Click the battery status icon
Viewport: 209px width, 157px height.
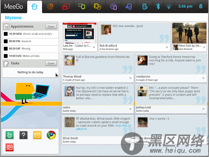coord(201,6)
